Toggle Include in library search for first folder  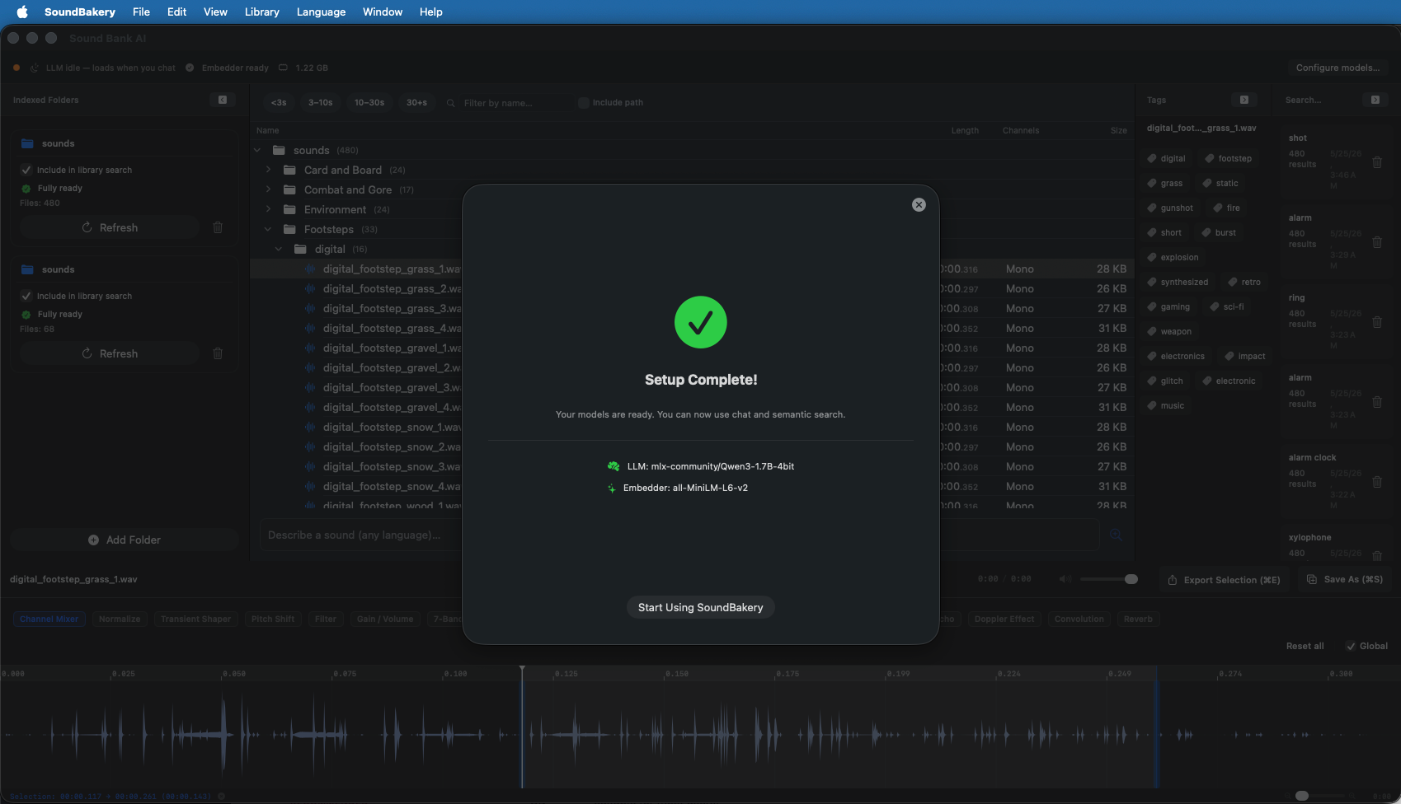[x=26, y=170]
